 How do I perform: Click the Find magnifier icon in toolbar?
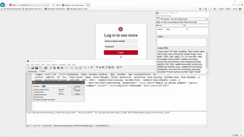[x=76, y=68]
